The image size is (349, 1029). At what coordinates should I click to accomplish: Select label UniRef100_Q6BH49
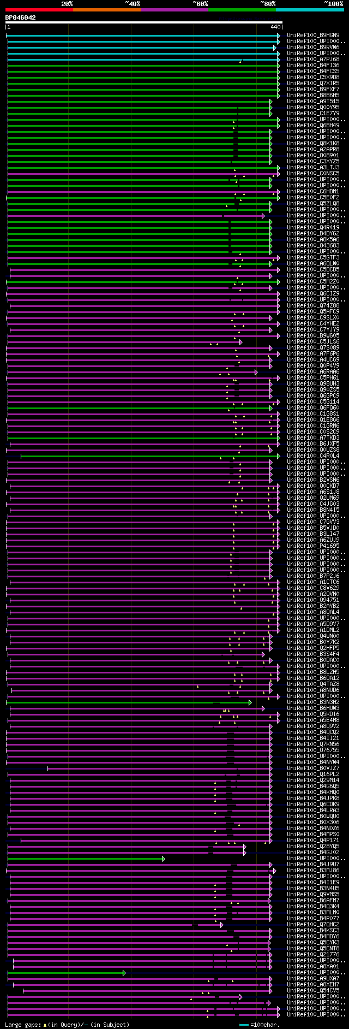point(314,126)
